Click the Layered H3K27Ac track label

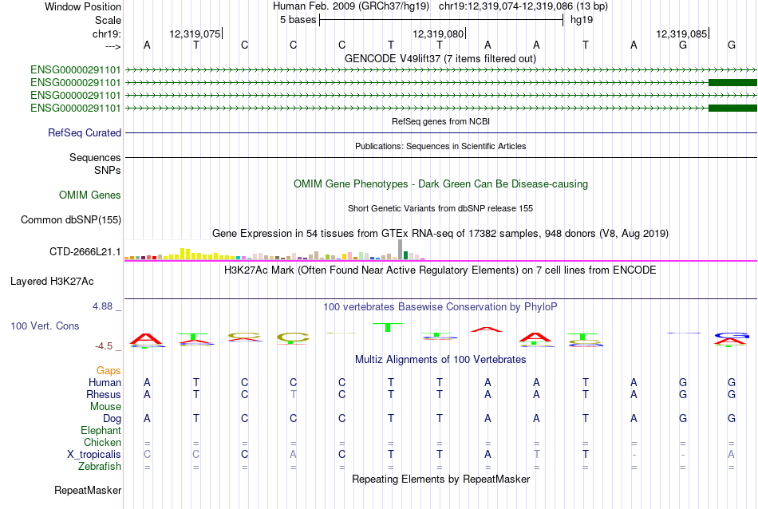point(52,282)
